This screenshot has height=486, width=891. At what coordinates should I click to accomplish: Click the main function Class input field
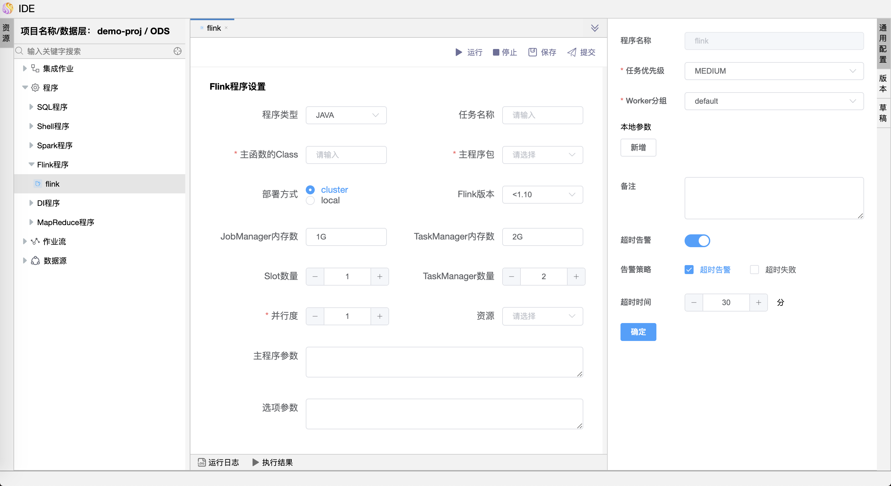[346, 155]
